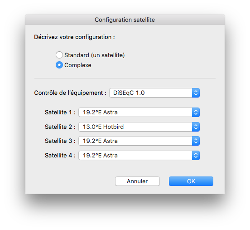Cancel with the Annuler button
The width and height of the screenshot is (250, 230).
(x=137, y=181)
